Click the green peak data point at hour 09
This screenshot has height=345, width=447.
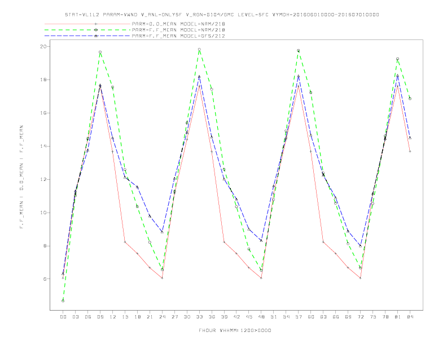[100, 52]
